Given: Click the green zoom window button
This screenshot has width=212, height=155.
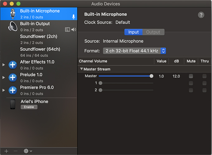Looking at the screenshot, I should click(18, 4).
